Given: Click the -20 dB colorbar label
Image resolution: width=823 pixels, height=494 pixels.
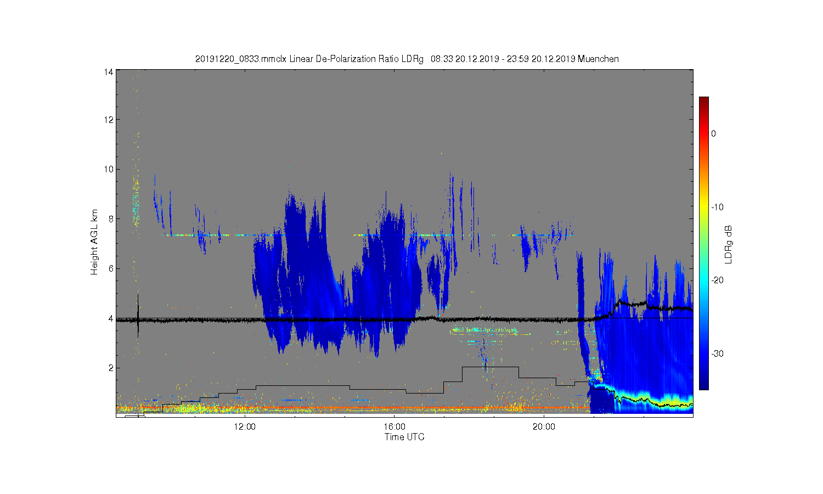Looking at the screenshot, I should pos(717,280).
